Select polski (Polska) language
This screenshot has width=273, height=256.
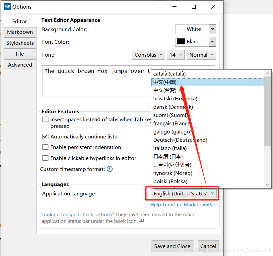pyautogui.click(x=208, y=181)
